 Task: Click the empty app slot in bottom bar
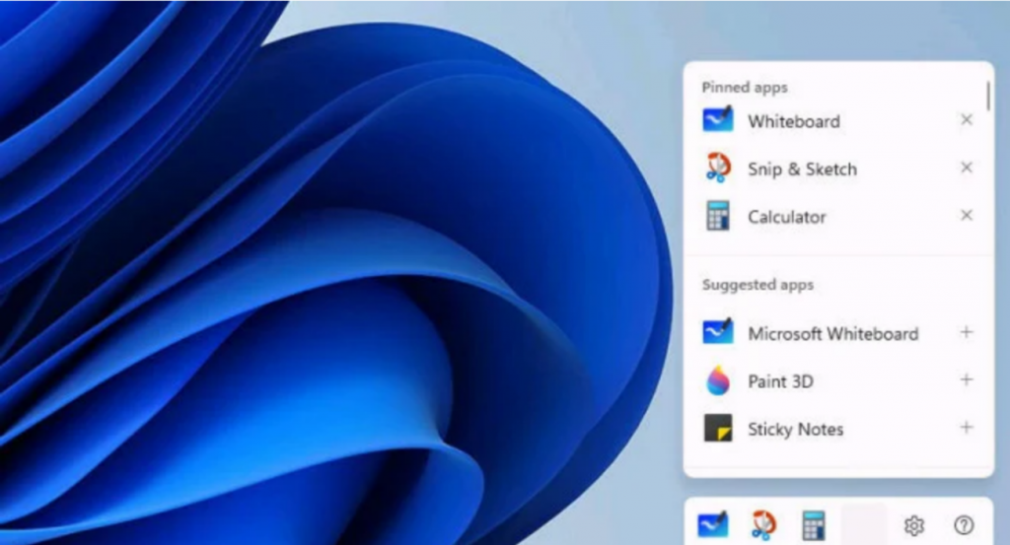pyautogui.click(x=864, y=525)
